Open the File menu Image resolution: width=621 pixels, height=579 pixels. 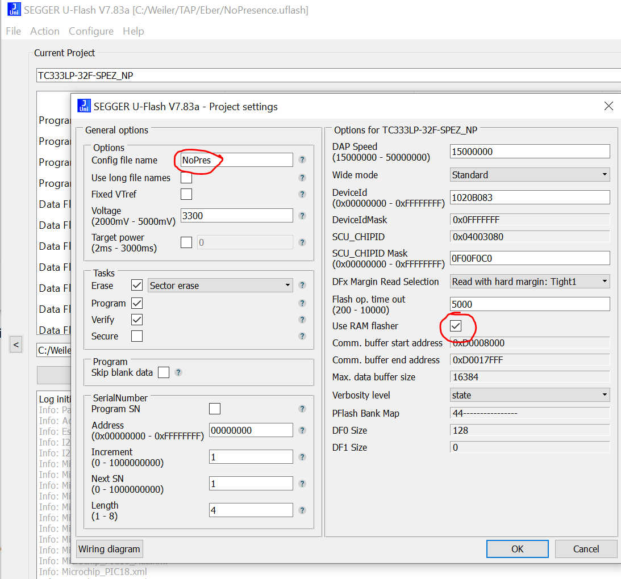[x=14, y=31]
